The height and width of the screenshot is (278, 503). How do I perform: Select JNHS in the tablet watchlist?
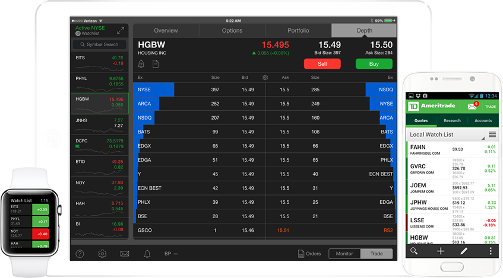click(99, 124)
